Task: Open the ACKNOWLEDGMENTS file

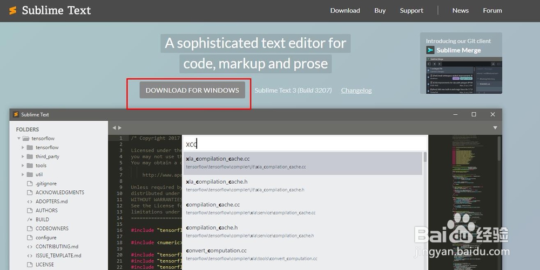Action: point(60,192)
